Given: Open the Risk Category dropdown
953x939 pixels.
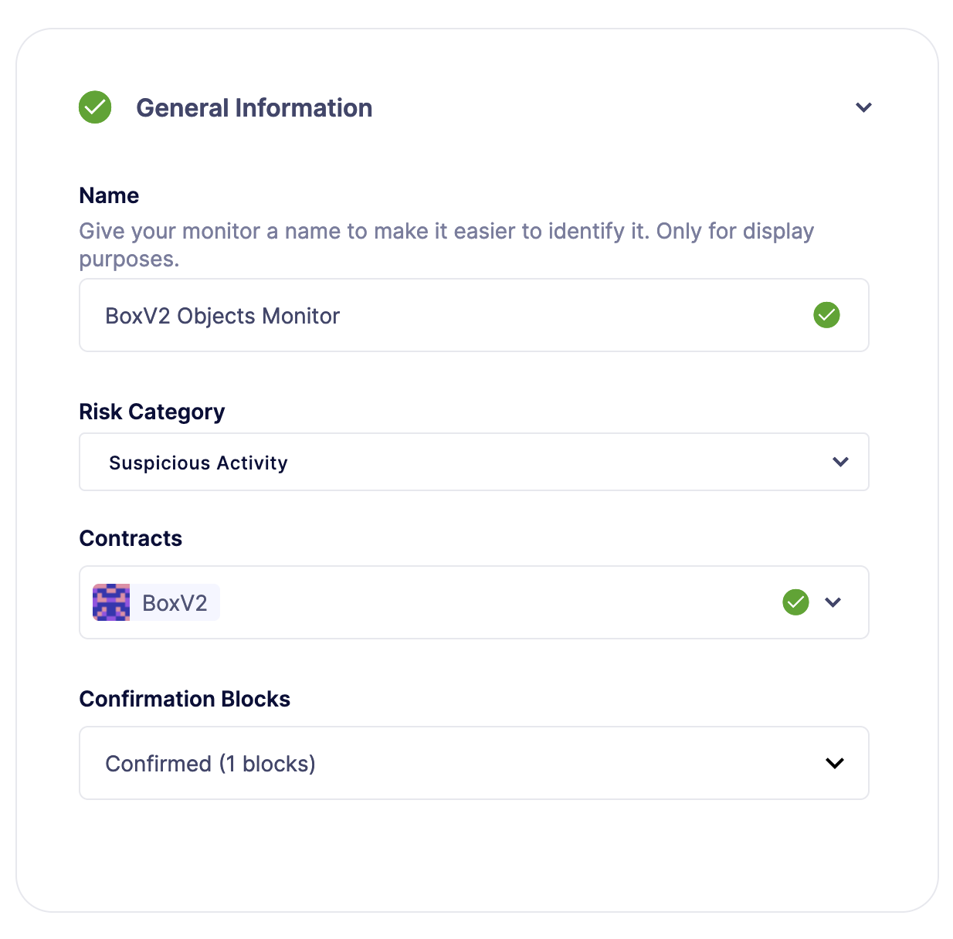Looking at the screenshot, I should coord(839,462).
